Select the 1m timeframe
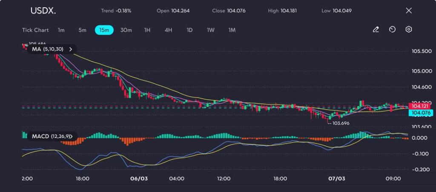This screenshot has height=192, width=436. (61, 30)
